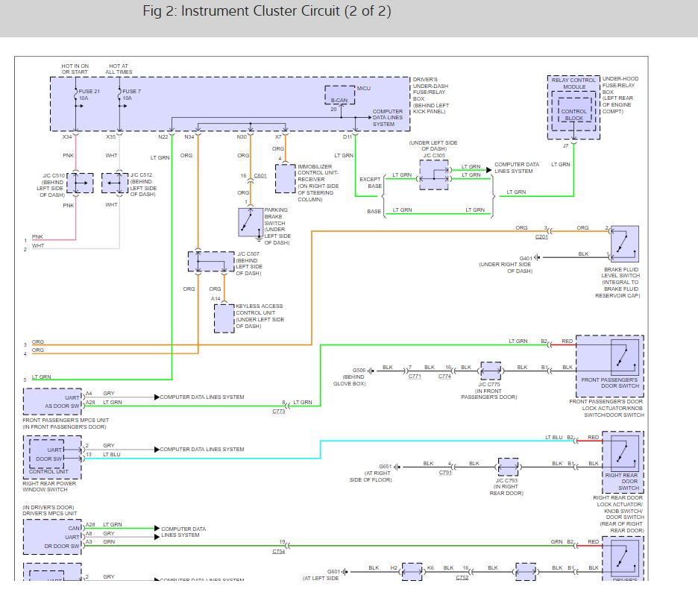Click the Relay Control Module control block
698x598 pixels.
tap(573, 111)
